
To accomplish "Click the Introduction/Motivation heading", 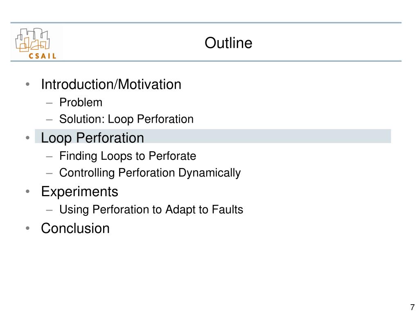I will [x=111, y=84].
